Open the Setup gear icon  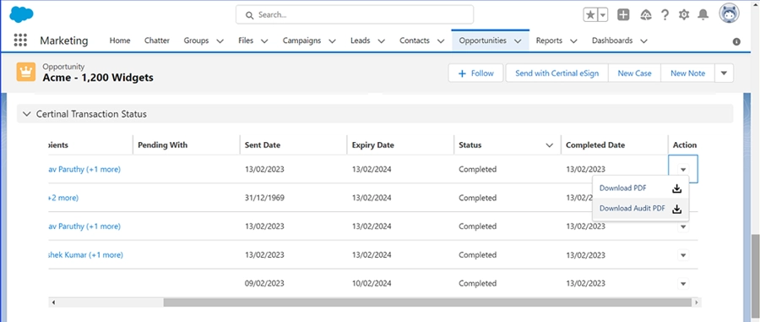(684, 15)
